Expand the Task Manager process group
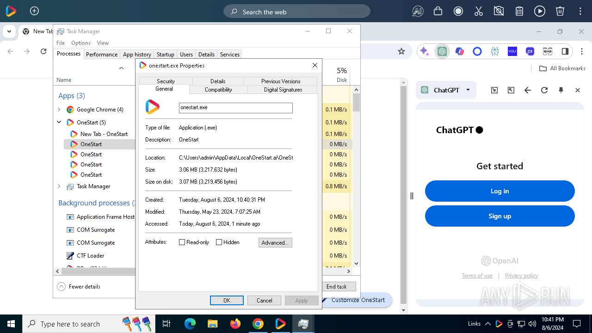This screenshot has width=592, height=333. tap(59, 186)
